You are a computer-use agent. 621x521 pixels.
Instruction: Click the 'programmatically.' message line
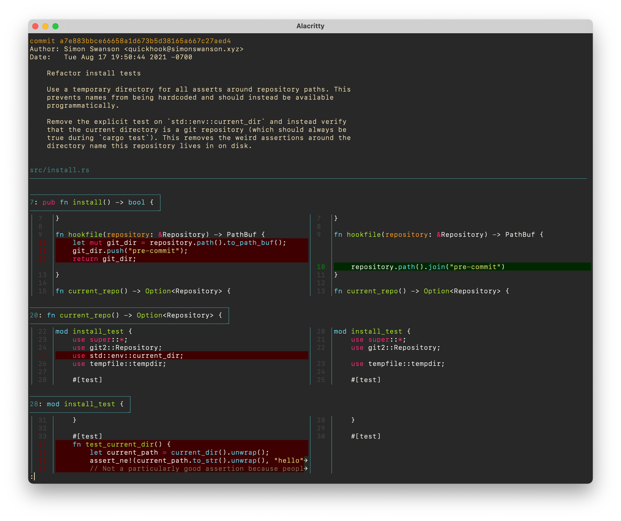click(83, 106)
